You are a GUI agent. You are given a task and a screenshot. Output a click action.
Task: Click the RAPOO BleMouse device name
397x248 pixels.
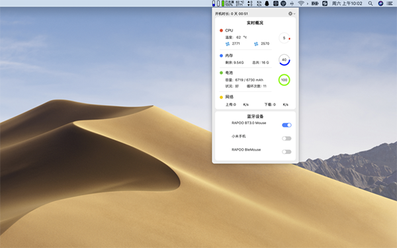246,150
